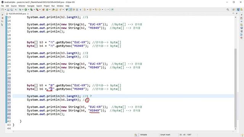Click the magnifier Quick Access search icon
This screenshot has height=137, width=244.
coord(228,10)
